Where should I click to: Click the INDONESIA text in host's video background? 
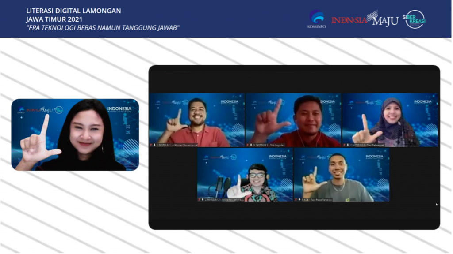coord(119,108)
